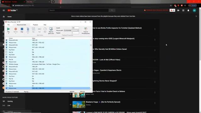Click the YouTube logo
The height and width of the screenshot is (113, 201).
(x=12, y=10)
